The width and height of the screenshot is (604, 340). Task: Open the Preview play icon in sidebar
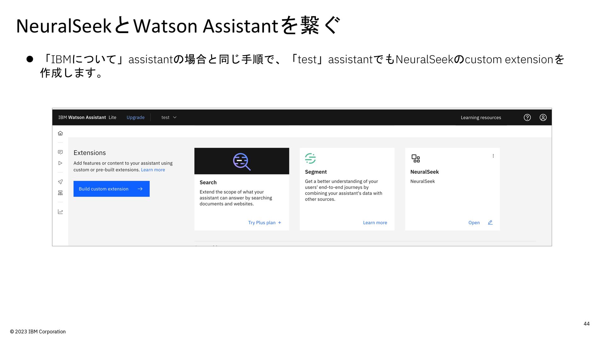(60, 163)
